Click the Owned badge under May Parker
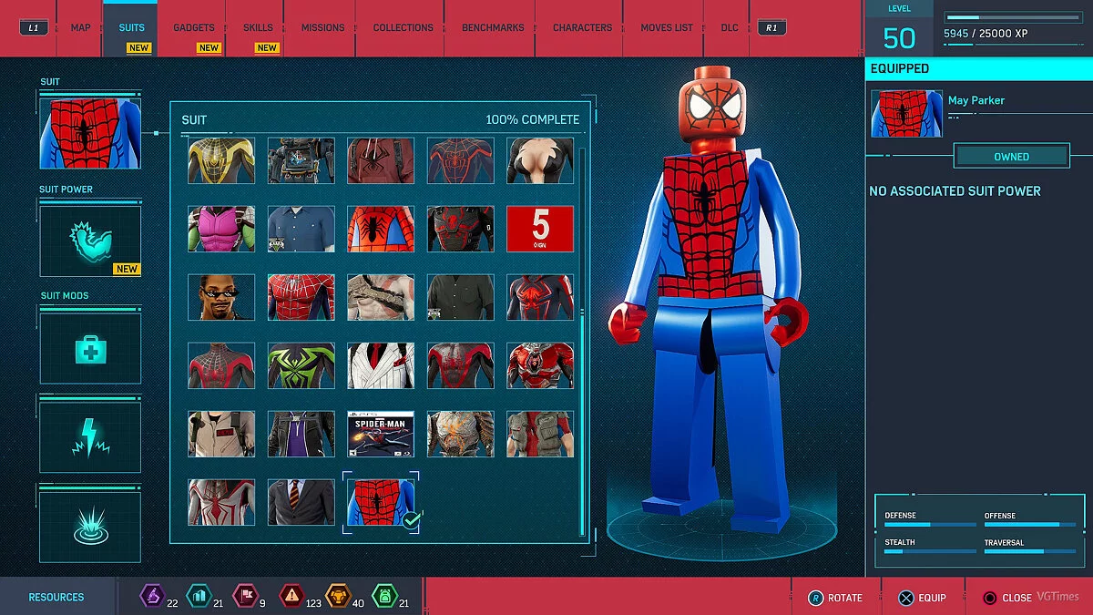The image size is (1093, 615). (1011, 156)
